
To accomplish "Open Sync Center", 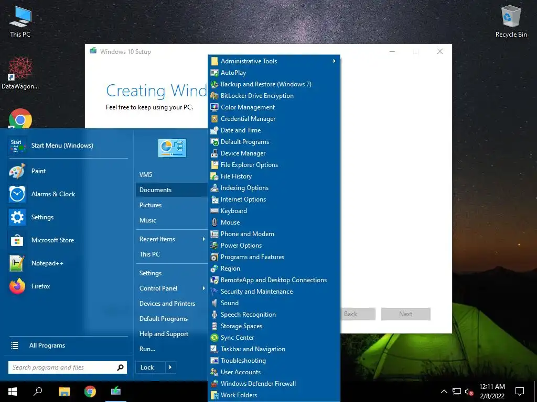I will pyautogui.click(x=274, y=338).
